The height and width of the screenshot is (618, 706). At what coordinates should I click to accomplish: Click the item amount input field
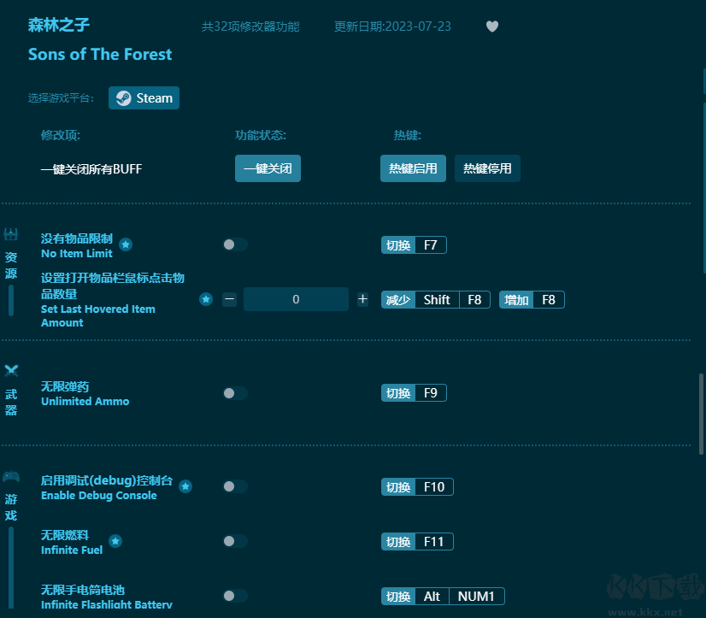(x=296, y=299)
